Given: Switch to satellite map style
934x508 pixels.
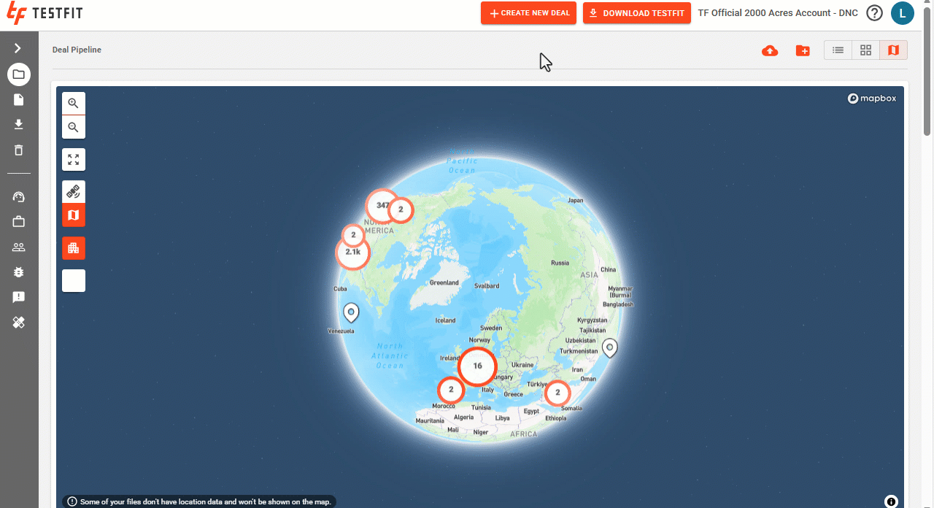Looking at the screenshot, I should click(74, 192).
